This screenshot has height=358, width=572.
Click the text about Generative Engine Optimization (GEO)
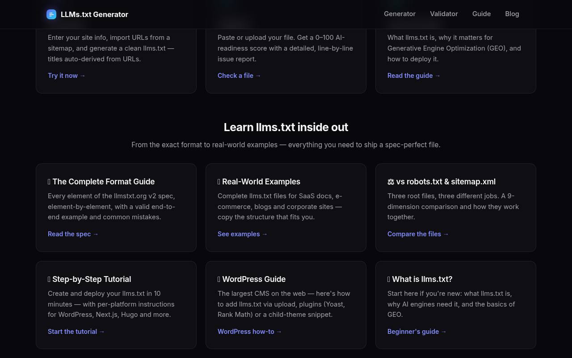pos(454,48)
